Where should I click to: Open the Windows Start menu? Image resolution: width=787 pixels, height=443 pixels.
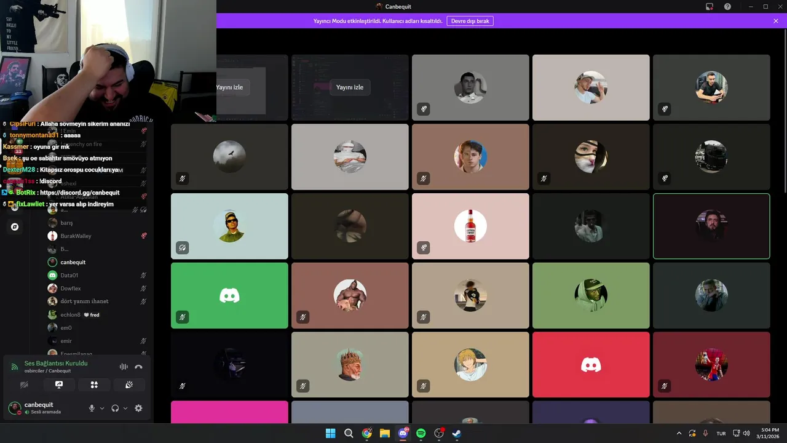coord(330,433)
